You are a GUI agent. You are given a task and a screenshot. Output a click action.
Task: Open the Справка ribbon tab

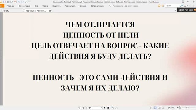click(x=83, y=6)
